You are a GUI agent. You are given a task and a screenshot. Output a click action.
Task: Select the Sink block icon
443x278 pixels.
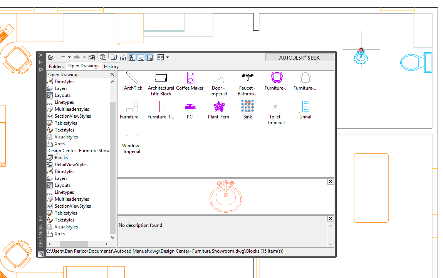point(247,107)
